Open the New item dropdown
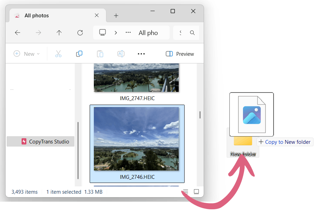The height and width of the screenshot is (219, 317). pos(27,54)
